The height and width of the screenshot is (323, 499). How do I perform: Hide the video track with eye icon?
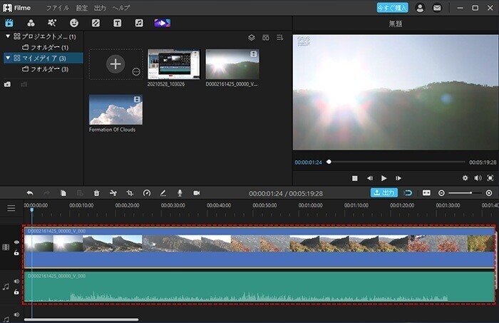(16, 242)
